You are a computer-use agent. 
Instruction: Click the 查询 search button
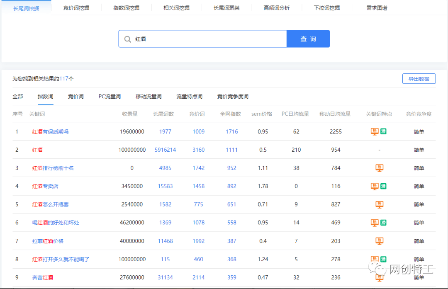308,39
